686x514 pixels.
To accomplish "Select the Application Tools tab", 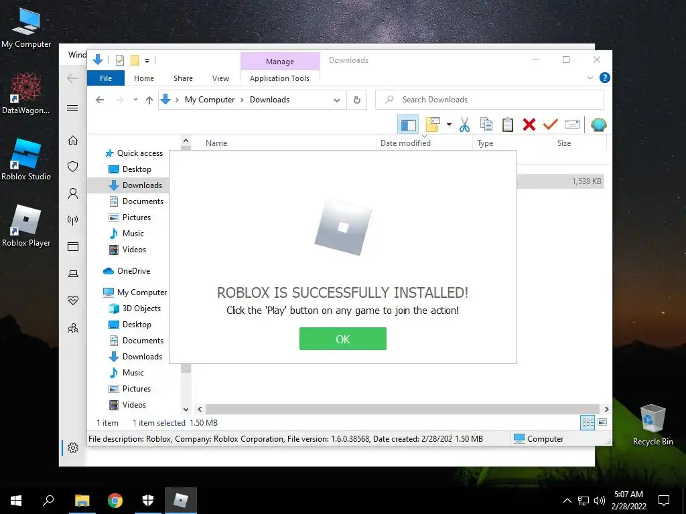I will click(279, 78).
